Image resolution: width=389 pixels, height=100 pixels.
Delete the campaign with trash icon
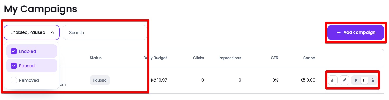(x=373, y=80)
